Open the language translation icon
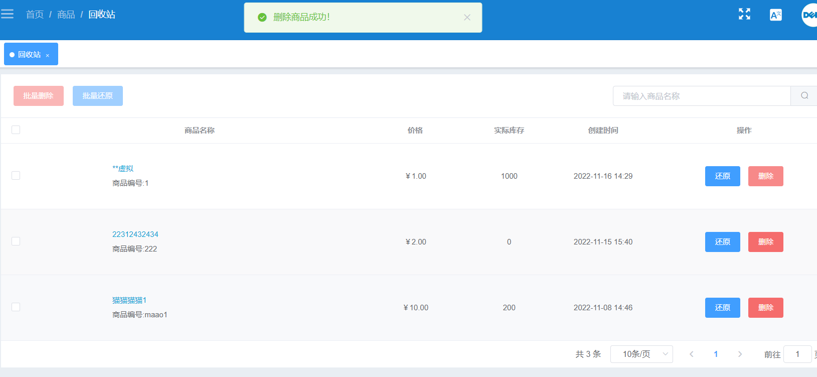817x377 pixels. (x=776, y=15)
